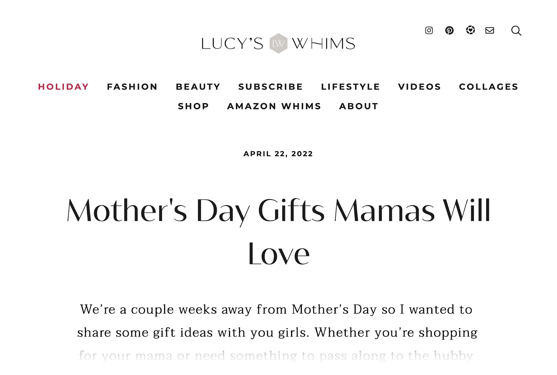Select the HOLIDAY menu item
Screen dimensions: 557x375
click(63, 87)
